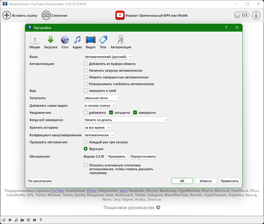This screenshot has width=264, height=224.
Task: Open Слежение binoculars icon in toolbar
Action: tap(46, 15)
